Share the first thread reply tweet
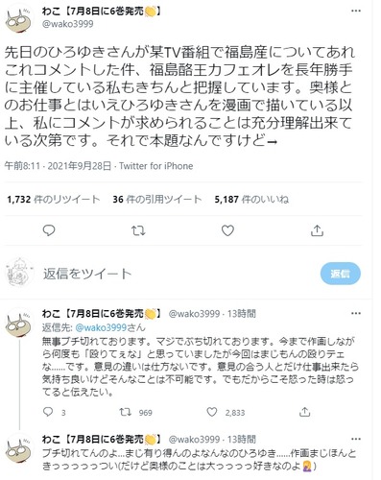 pos(304,412)
